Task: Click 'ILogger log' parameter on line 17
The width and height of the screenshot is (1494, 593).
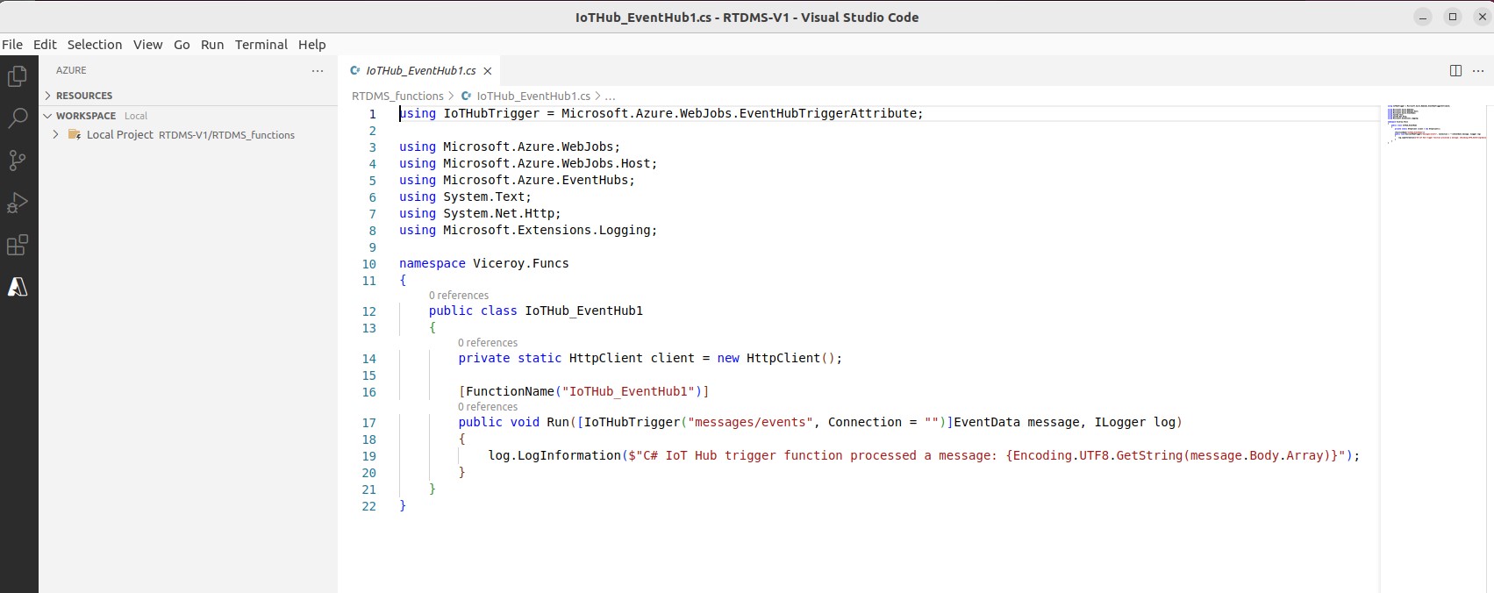Action: [x=1135, y=422]
